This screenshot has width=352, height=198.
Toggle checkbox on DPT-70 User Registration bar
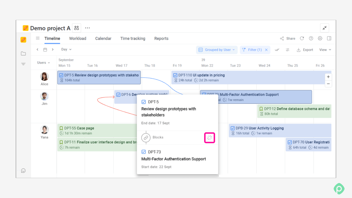[290, 142]
